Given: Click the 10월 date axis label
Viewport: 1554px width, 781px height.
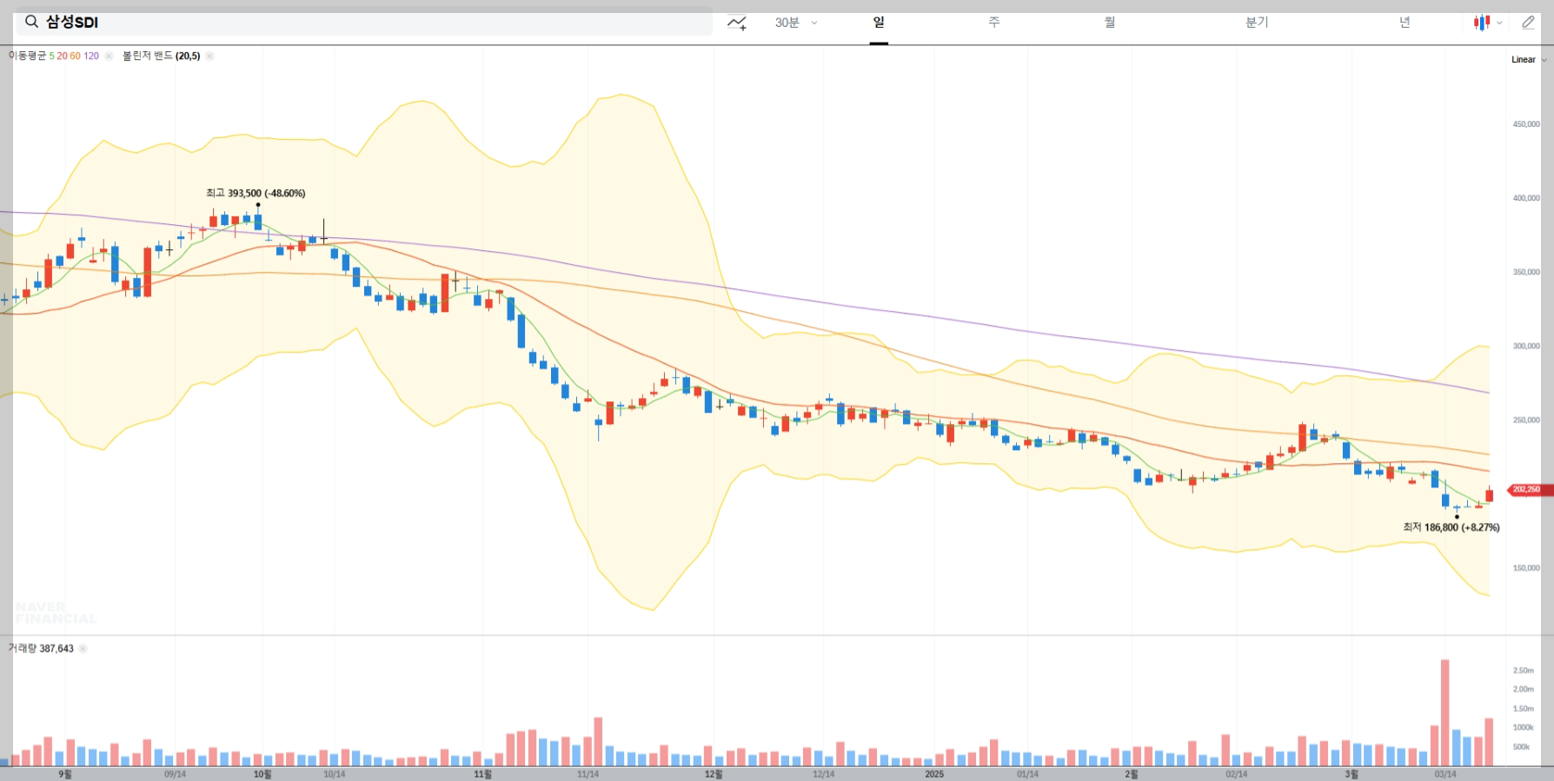Looking at the screenshot, I should pos(262,774).
